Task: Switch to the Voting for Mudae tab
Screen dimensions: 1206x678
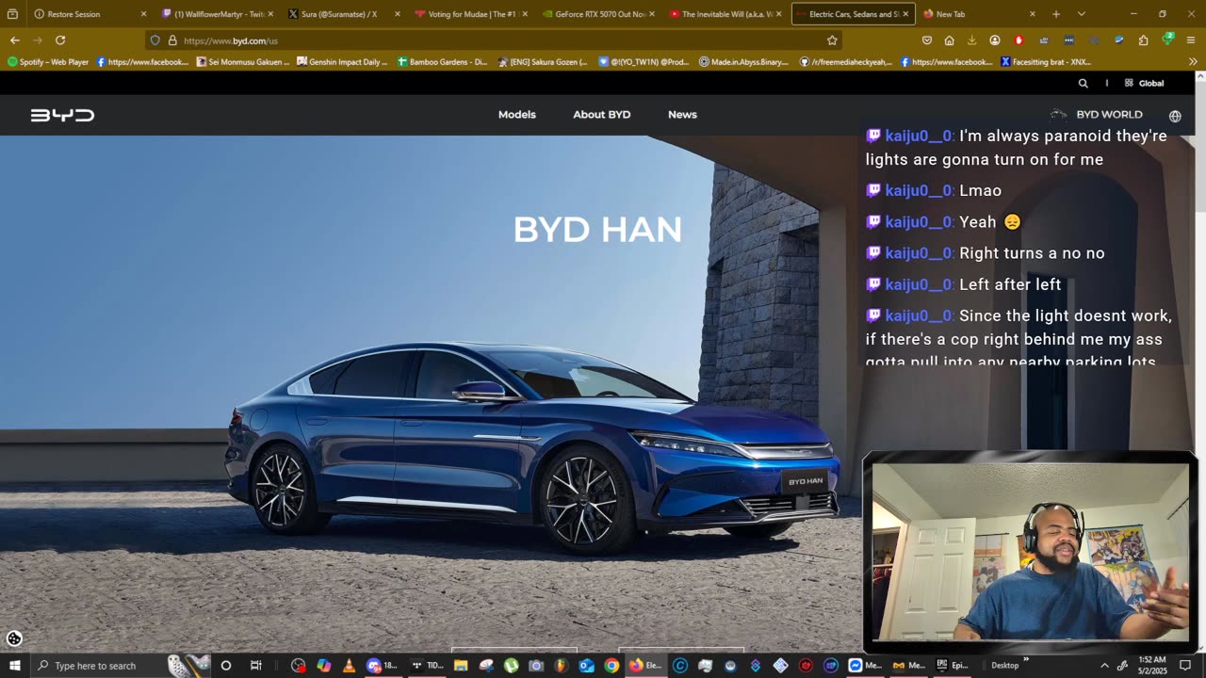Action: pyautogui.click(x=470, y=14)
